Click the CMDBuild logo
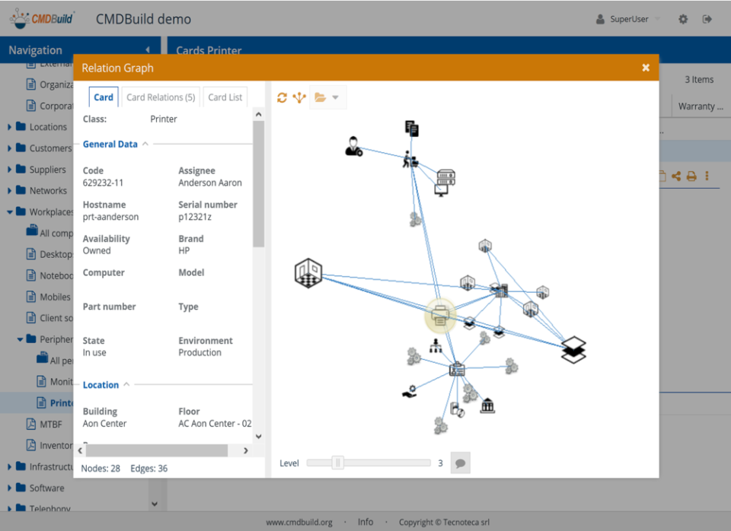731x531 pixels. [42, 18]
